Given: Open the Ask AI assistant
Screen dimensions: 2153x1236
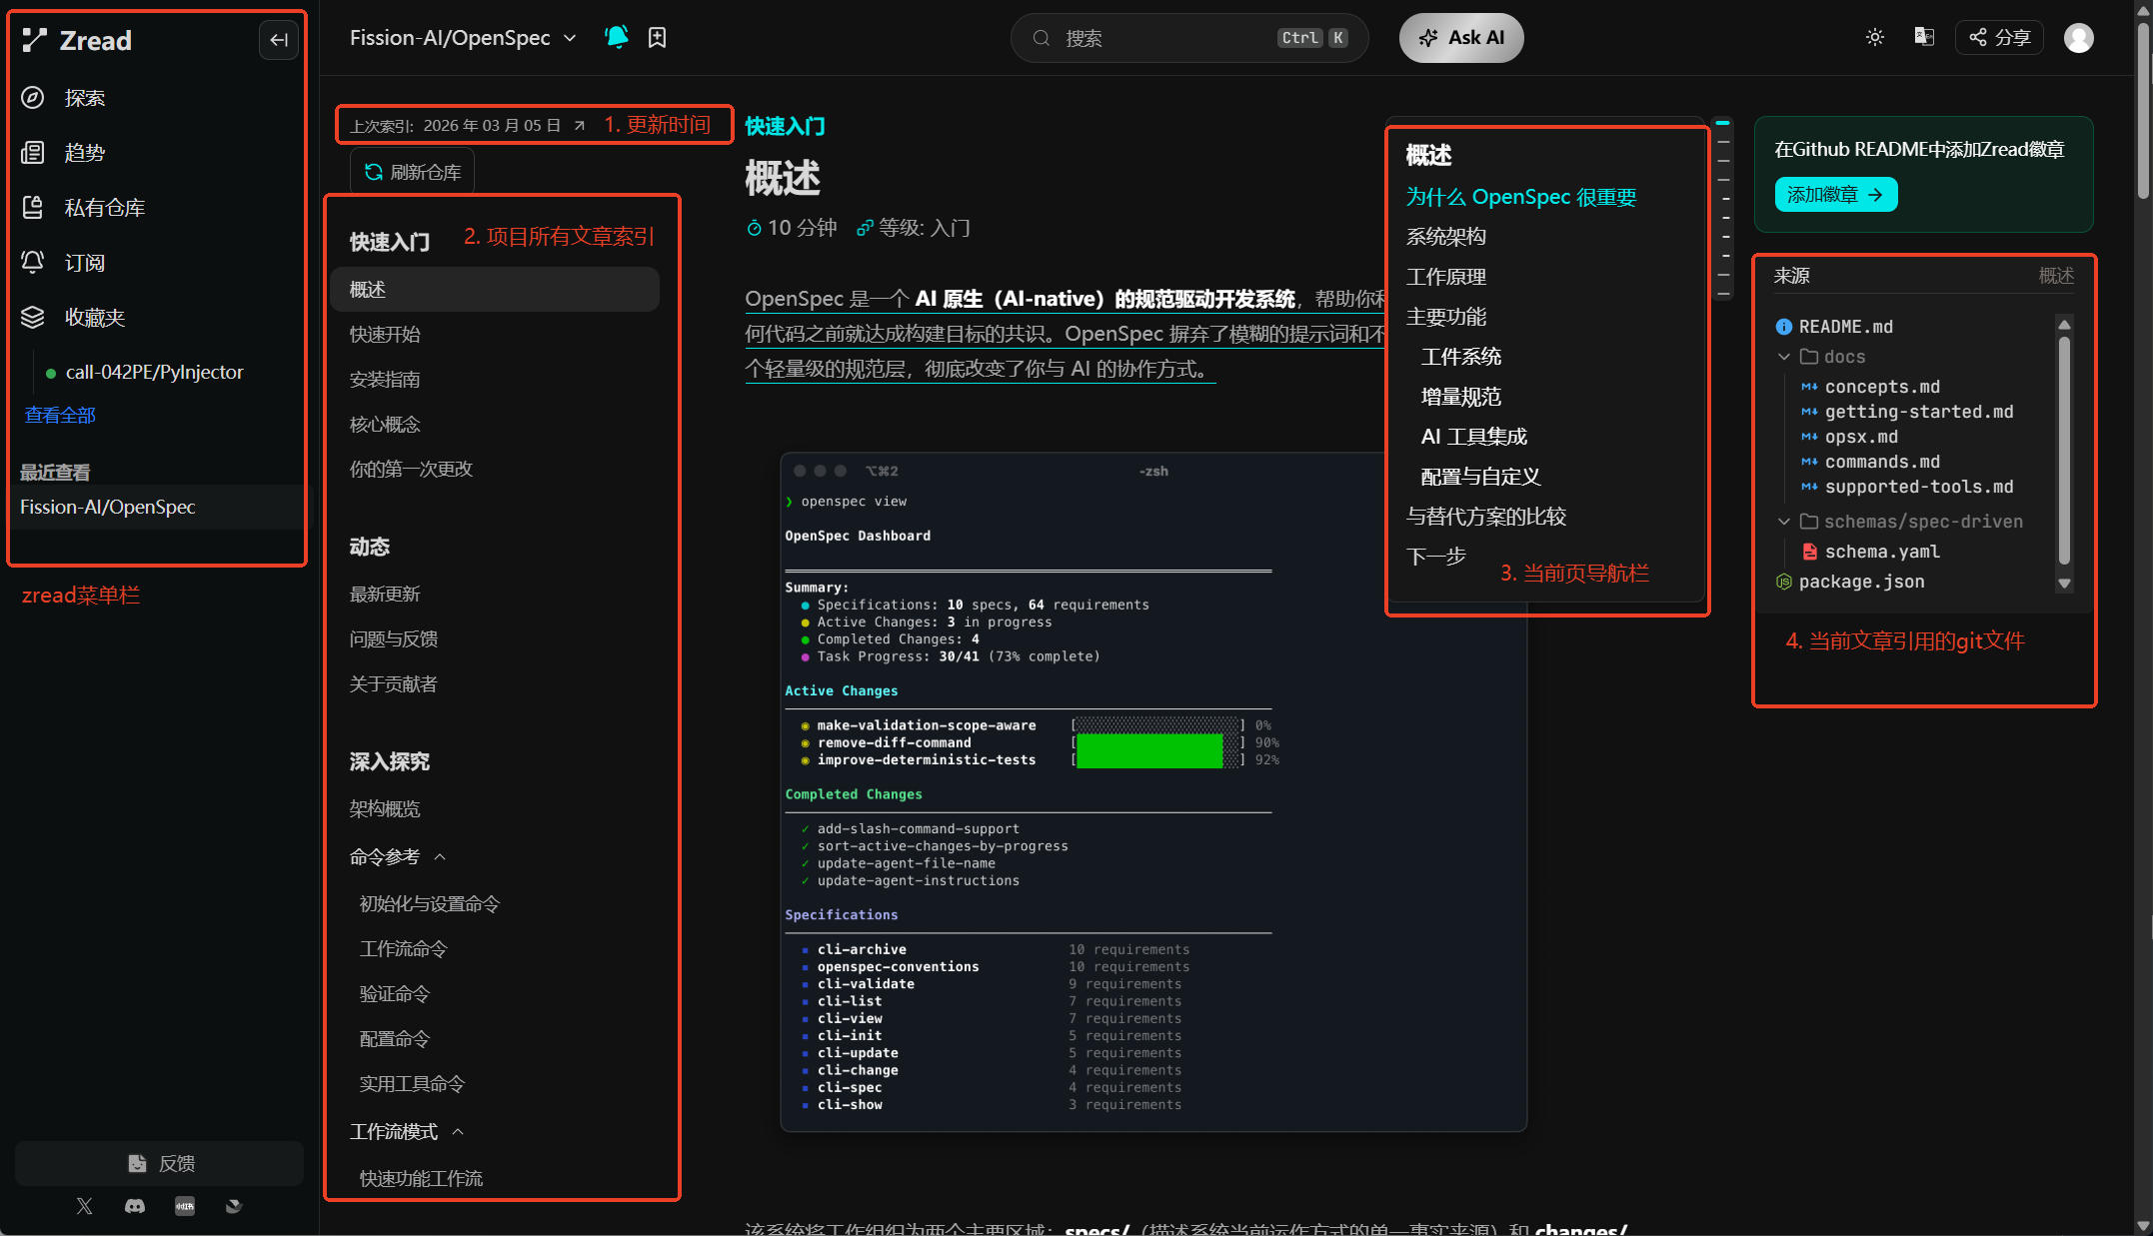Looking at the screenshot, I should point(1461,38).
